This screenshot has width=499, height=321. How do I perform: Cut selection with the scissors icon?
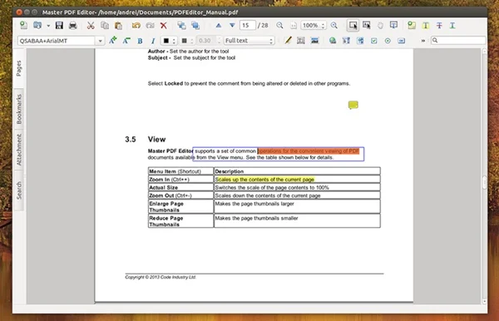coord(91,25)
